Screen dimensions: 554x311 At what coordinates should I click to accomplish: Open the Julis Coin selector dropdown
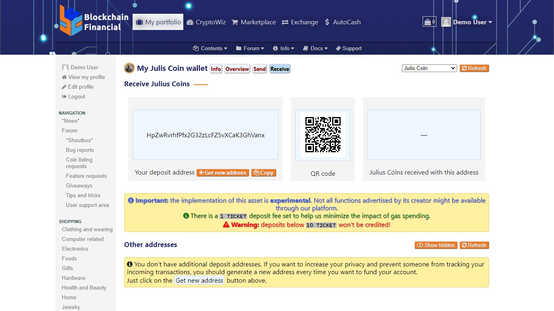point(429,68)
